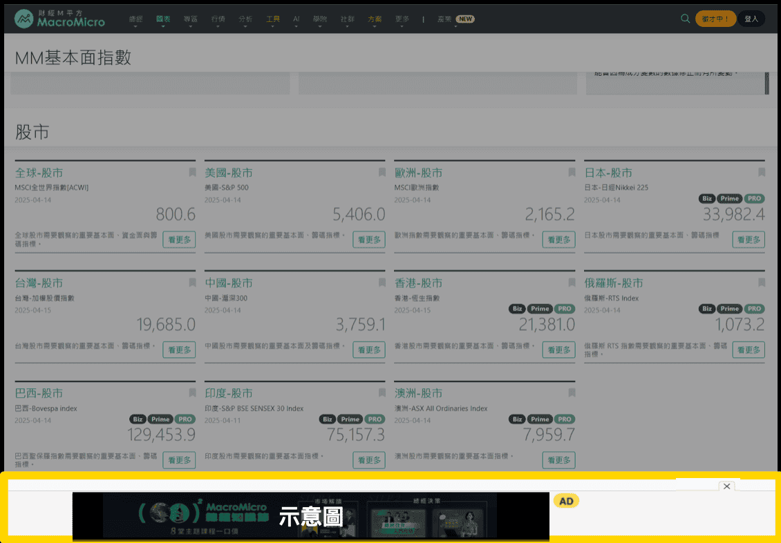Click 看更多 on 日本-股市 card

coord(749,240)
